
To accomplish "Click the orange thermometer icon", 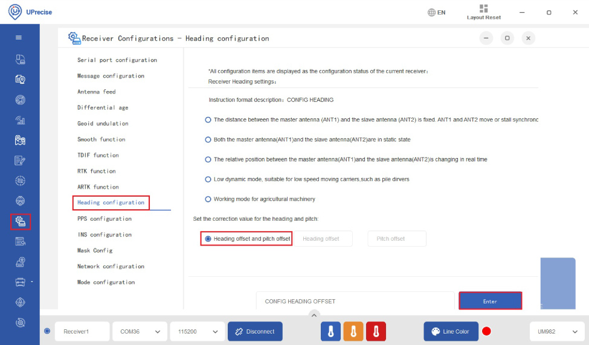I will point(353,331).
